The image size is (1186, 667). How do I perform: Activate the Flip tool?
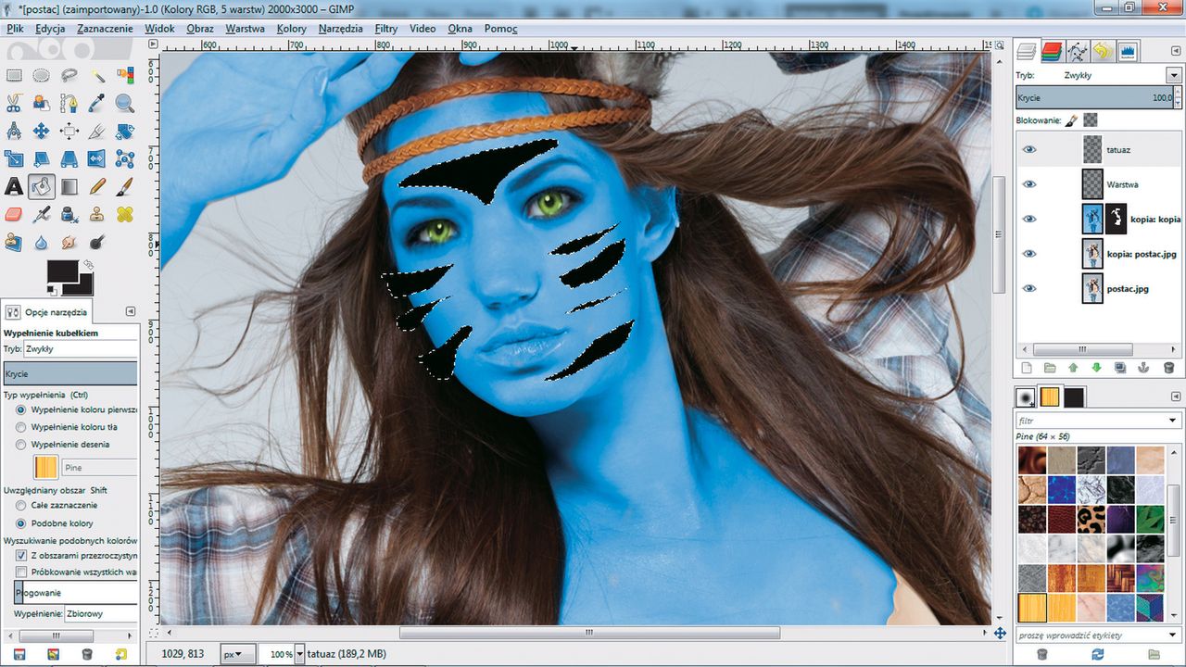point(97,159)
